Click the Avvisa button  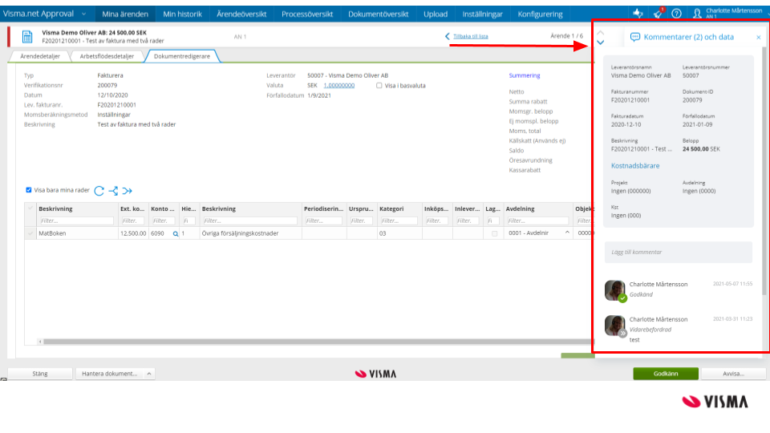[x=733, y=374]
